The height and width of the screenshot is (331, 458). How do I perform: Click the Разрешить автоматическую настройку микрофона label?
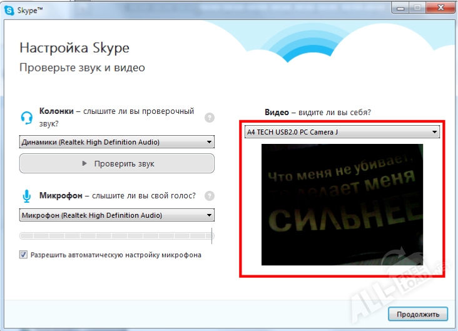116,255
